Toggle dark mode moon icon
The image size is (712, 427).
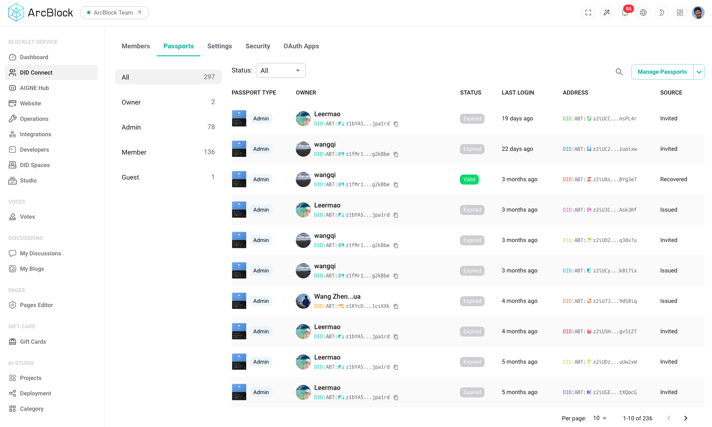coord(662,12)
